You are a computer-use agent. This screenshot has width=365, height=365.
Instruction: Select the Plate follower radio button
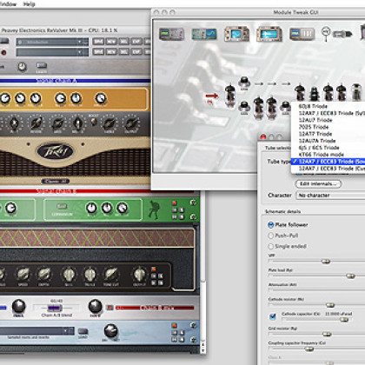click(270, 225)
